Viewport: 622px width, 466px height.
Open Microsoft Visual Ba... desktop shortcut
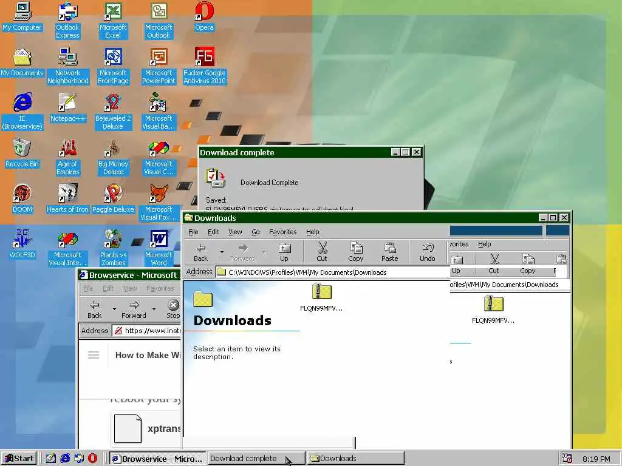[x=159, y=112]
